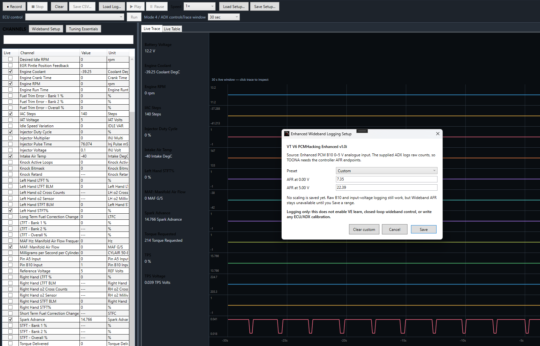Image resolution: width=540 pixels, height=346 pixels.
Task: Sort by the Value column header
Action: (93, 53)
